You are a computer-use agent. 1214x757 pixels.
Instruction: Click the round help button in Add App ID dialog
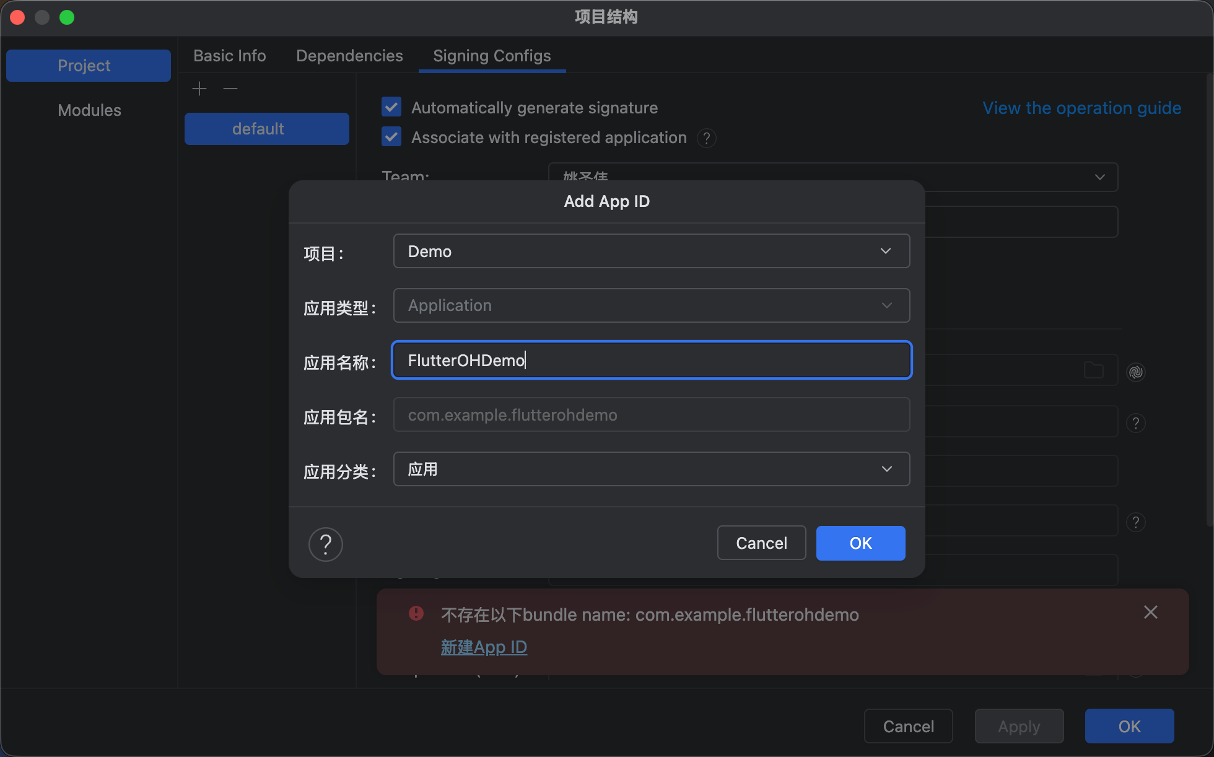coord(325,544)
